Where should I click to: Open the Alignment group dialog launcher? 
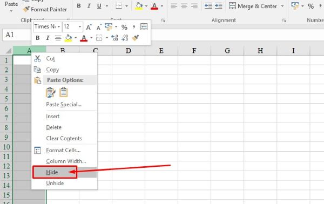[284, 20]
